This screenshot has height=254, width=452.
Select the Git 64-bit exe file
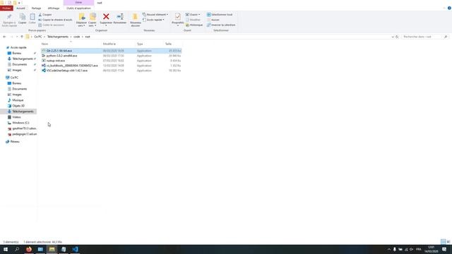(112, 51)
